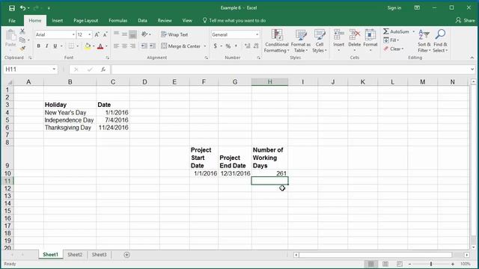Collapse the ribbon with the chevron

(472, 58)
